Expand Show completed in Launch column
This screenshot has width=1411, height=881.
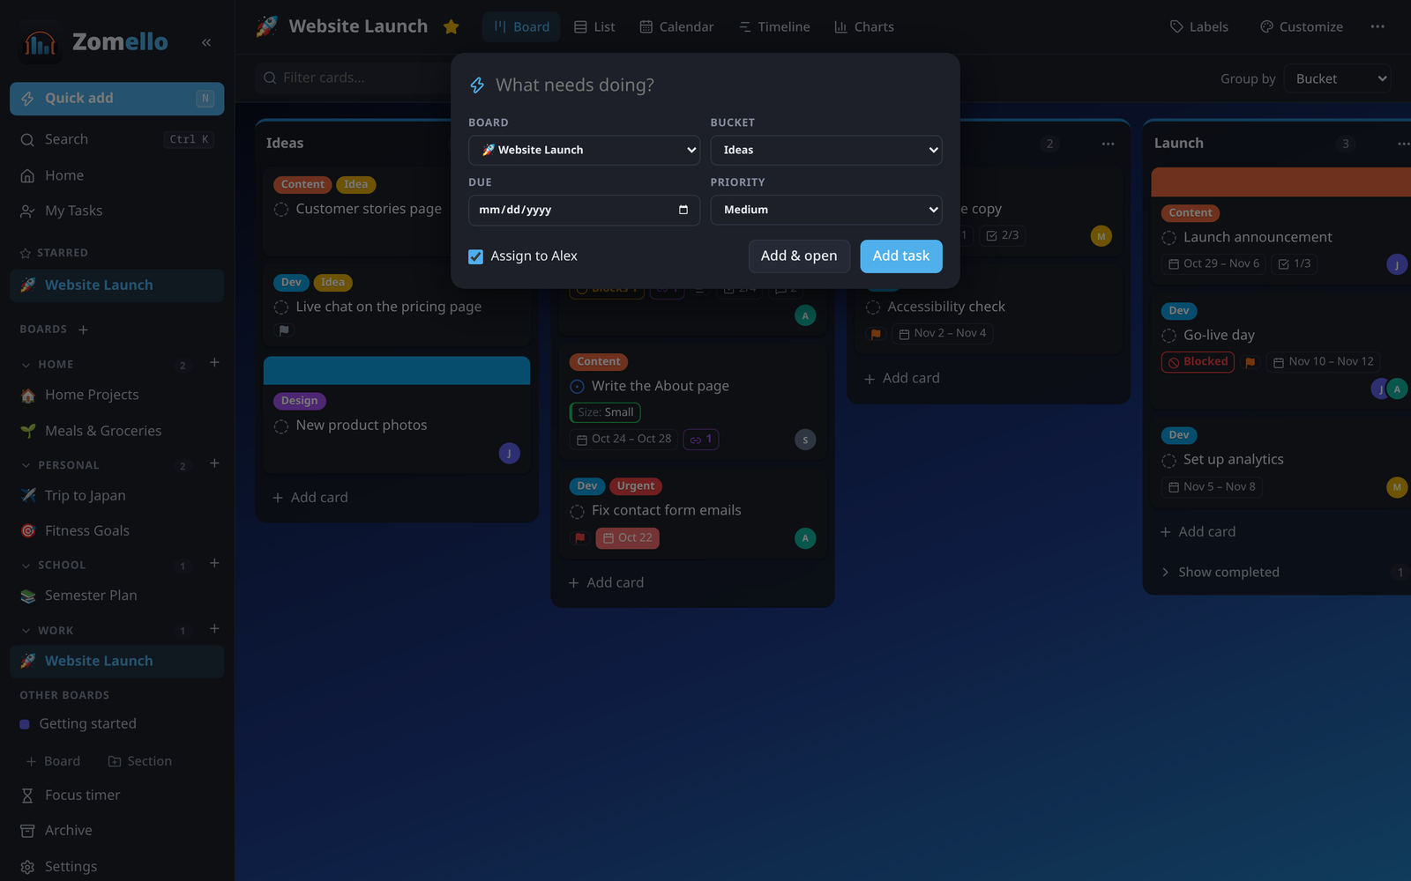pos(1228,572)
